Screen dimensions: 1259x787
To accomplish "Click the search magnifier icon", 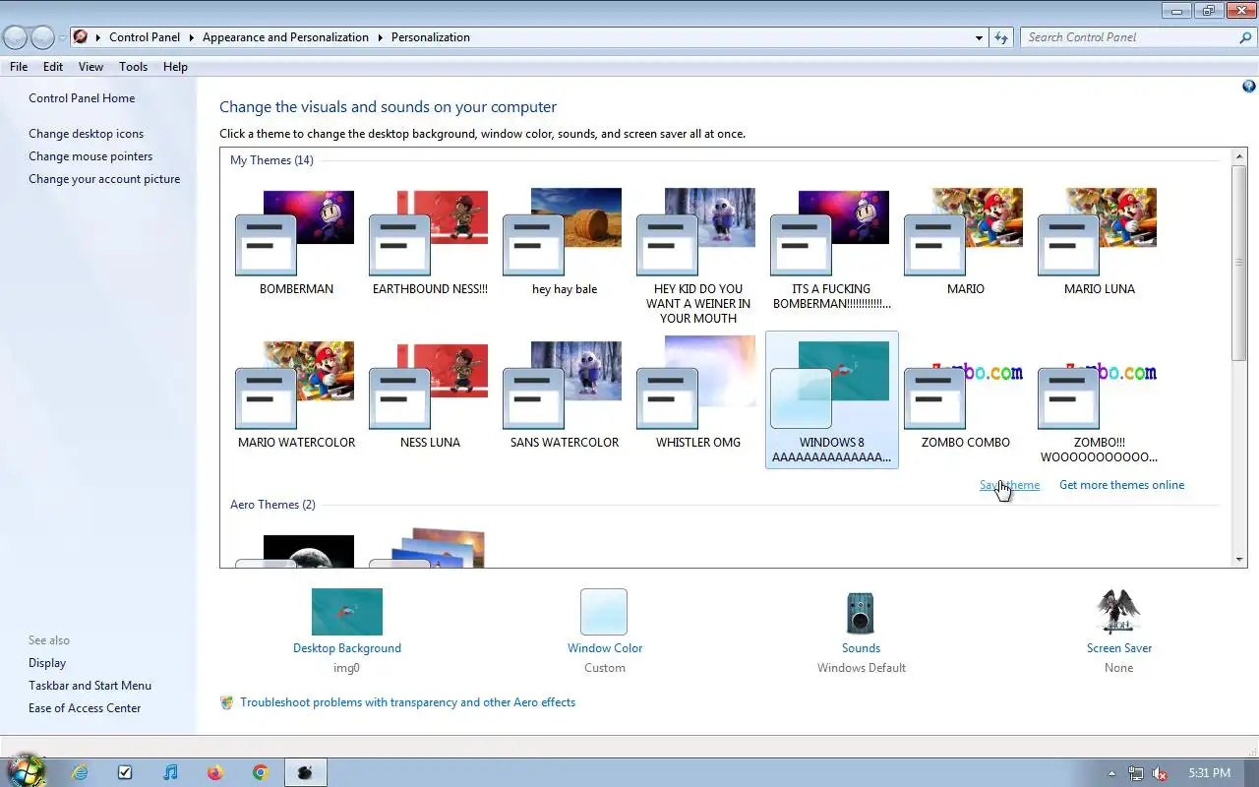I will coord(1245,37).
